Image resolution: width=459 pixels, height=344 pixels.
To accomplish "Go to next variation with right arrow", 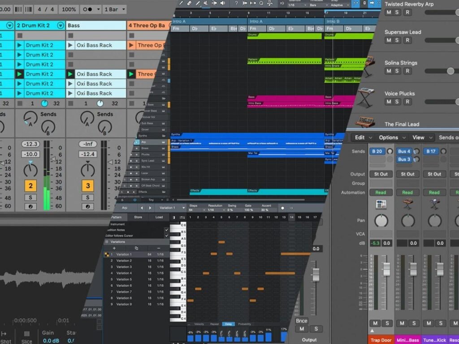I will pos(150,208).
